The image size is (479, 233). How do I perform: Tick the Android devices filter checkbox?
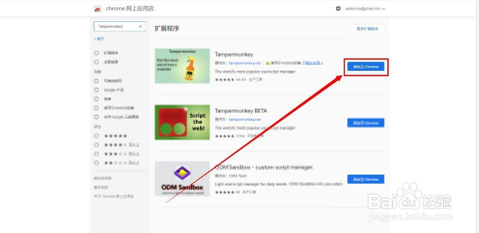[x=96, y=108]
